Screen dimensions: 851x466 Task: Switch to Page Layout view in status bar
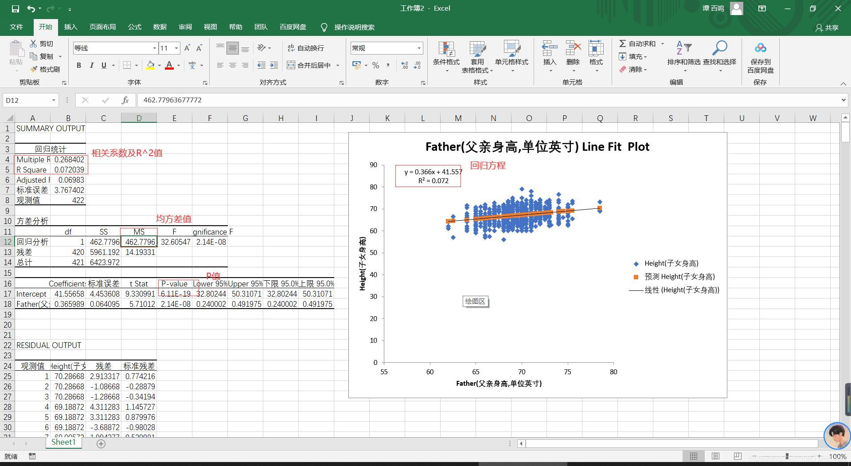coord(715,456)
